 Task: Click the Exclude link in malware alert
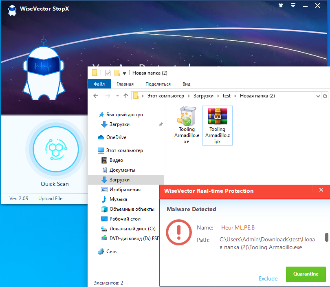tap(268, 278)
